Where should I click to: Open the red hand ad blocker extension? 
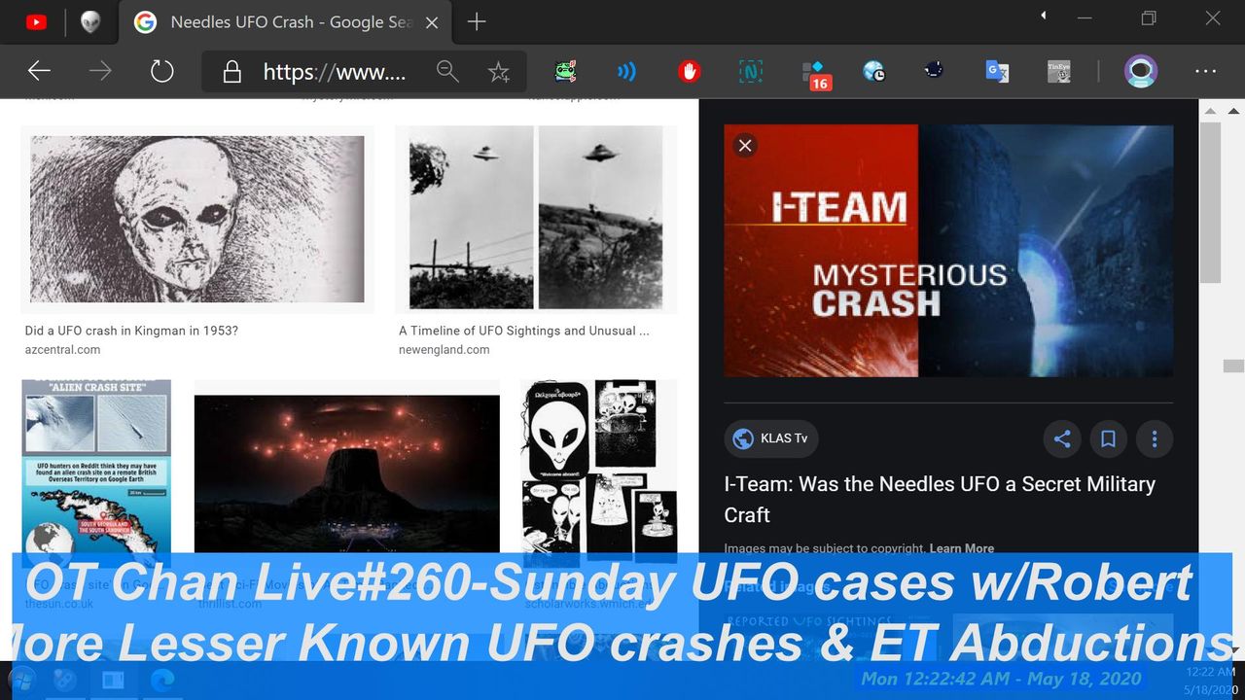pyautogui.click(x=689, y=71)
